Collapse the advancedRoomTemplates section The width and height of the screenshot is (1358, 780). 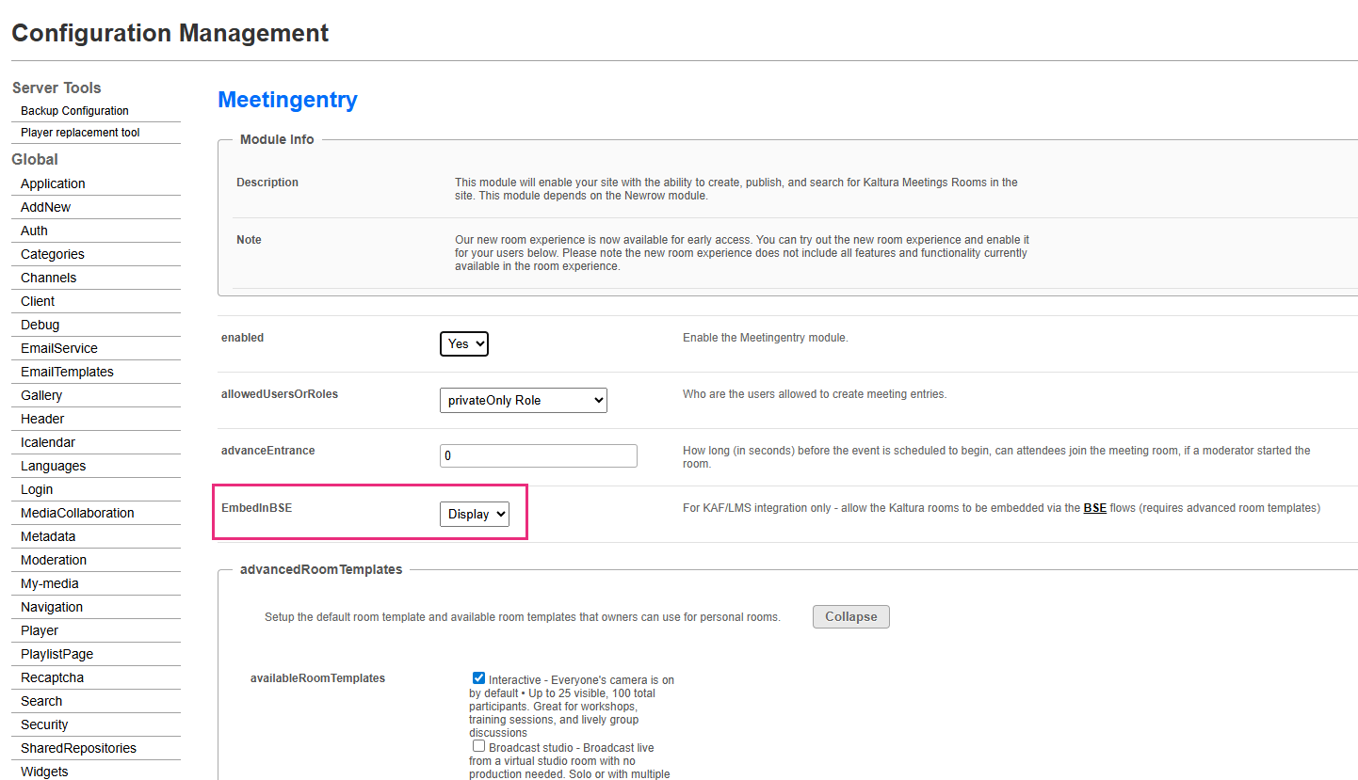pyautogui.click(x=851, y=617)
